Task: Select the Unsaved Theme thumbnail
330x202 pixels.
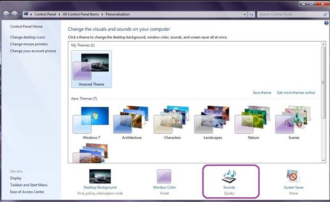Action: [x=91, y=69]
